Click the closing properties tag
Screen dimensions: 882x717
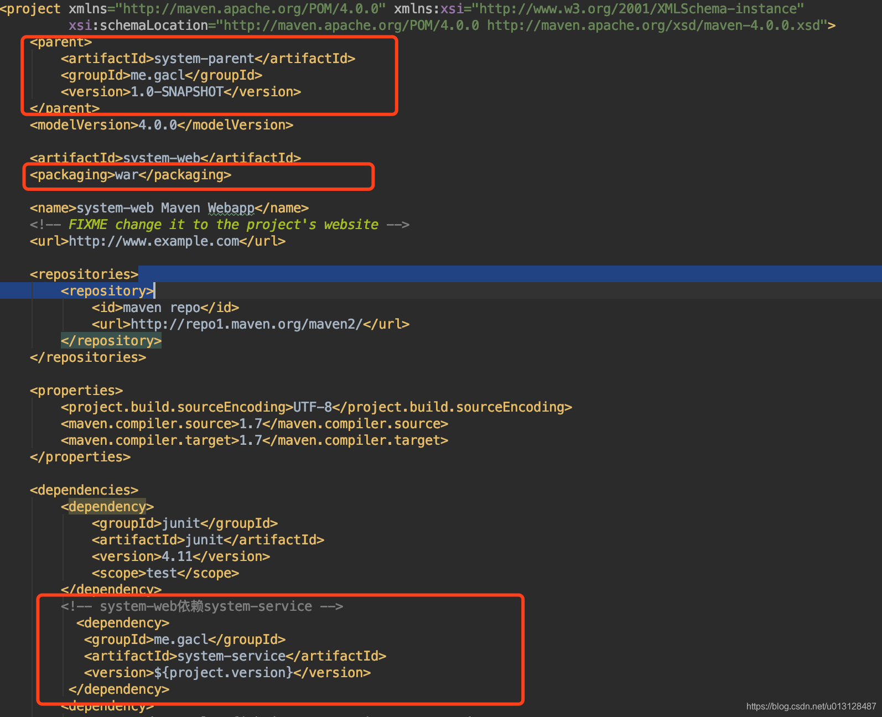80,457
